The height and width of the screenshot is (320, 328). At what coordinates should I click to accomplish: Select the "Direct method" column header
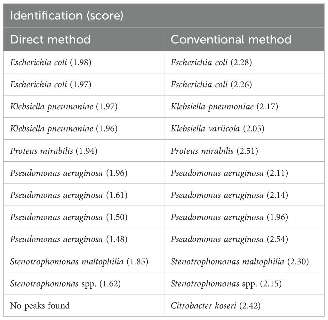pos(50,39)
